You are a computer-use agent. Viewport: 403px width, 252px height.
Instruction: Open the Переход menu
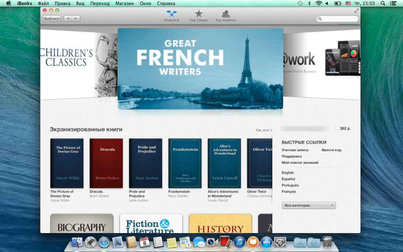[100, 3]
